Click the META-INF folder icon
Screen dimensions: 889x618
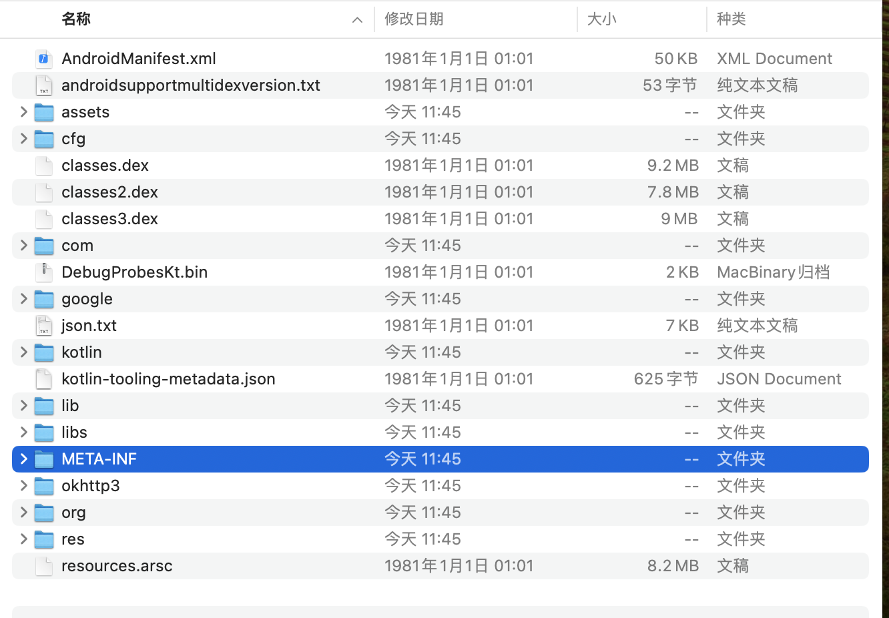(x=44, y=459)
